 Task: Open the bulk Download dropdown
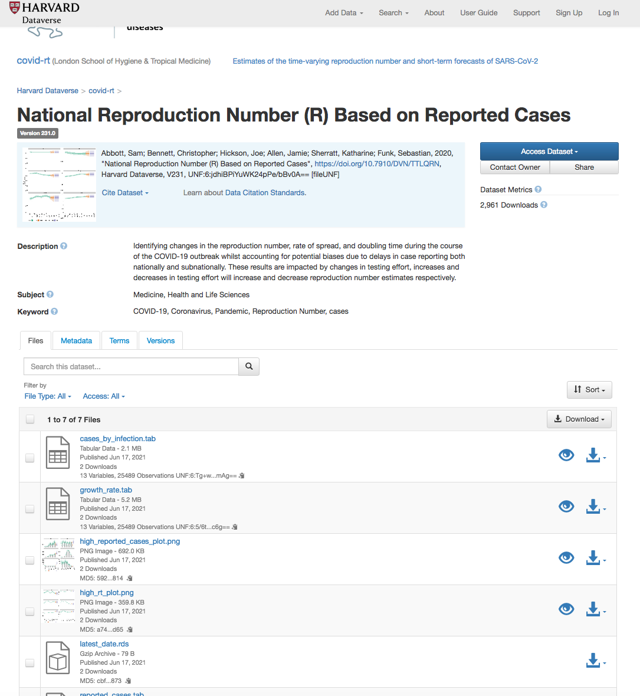pos(579,419)
